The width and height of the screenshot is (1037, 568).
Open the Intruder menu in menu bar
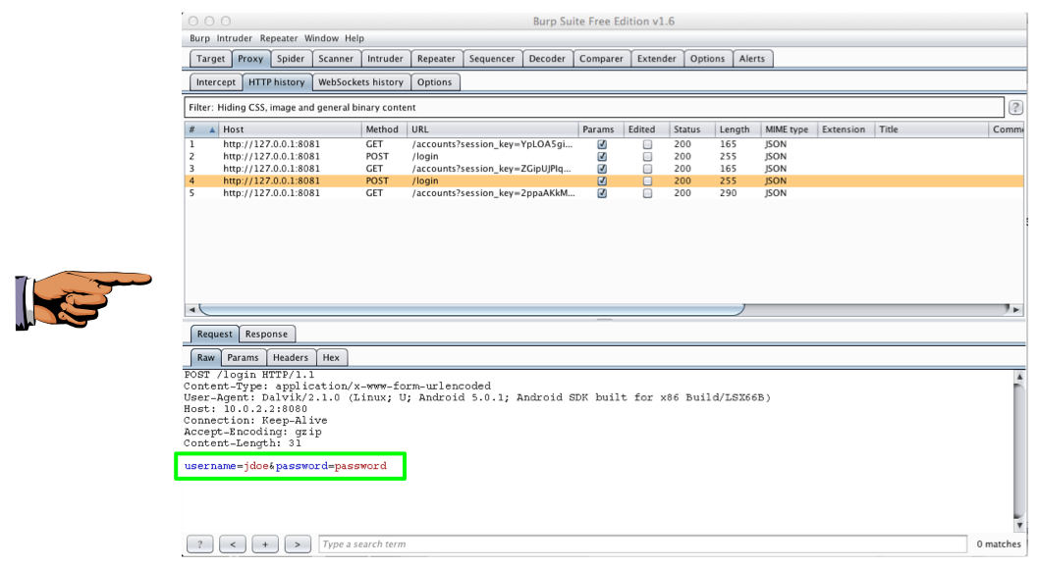(235, 38)
